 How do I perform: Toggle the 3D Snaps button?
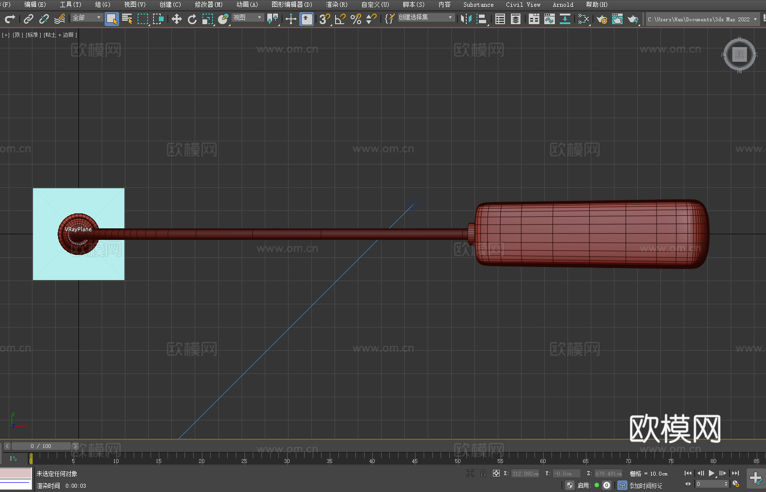click(x=324, y=19)
